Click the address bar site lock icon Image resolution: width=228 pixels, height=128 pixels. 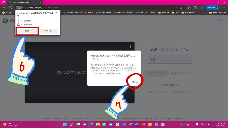(x=19, y=7)
